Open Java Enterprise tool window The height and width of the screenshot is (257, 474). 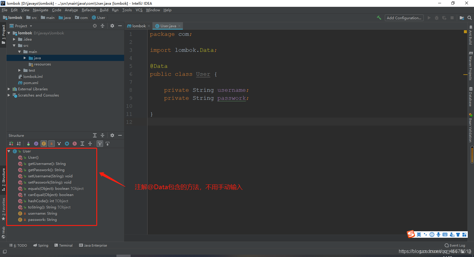pyautogui.click(x=93, y=245)
